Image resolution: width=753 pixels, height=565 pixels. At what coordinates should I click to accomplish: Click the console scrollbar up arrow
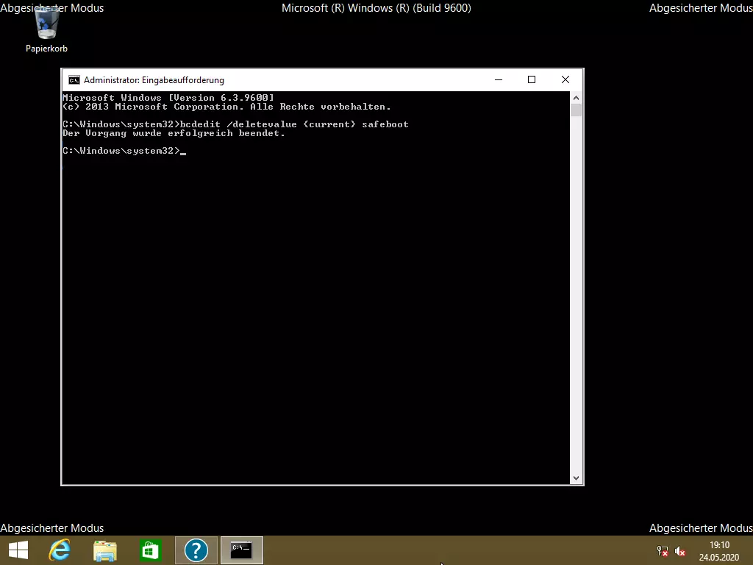(x=576, y=98)
